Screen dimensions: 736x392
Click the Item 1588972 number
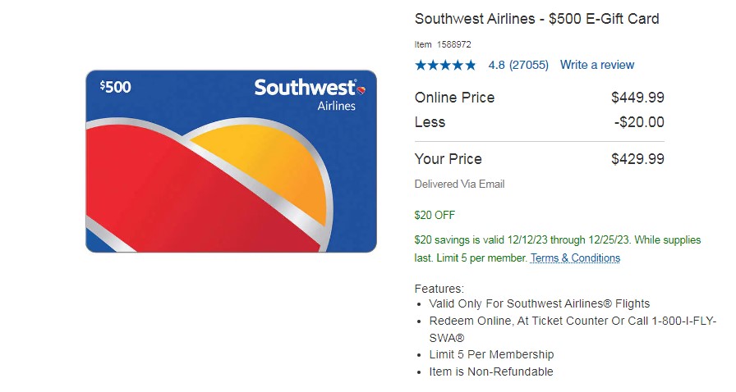click(x=443, y=44)
